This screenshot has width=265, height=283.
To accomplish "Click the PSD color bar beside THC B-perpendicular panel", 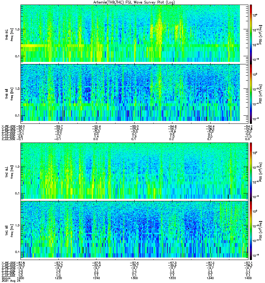I will coord(251,172).
